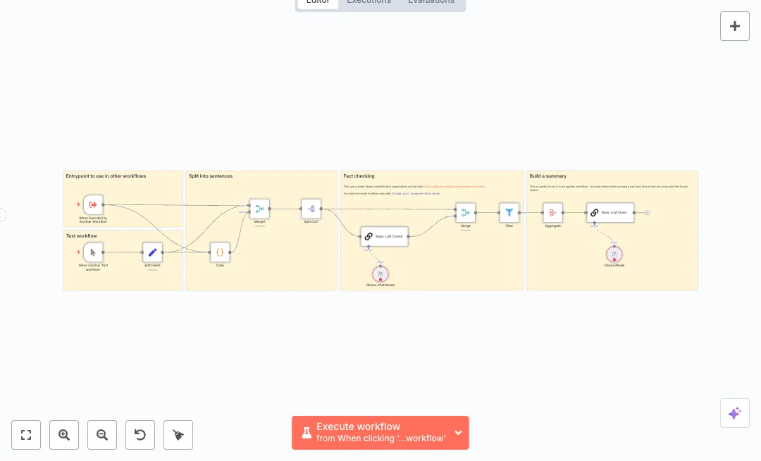Select the Split Out node
Image resolution: width=761 pixels, height=461 pixels.
(311, 209)
